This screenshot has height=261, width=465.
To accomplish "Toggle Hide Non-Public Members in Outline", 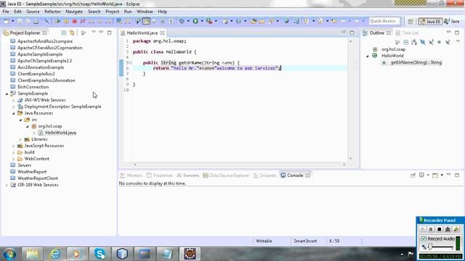I will tap(439, 42).
